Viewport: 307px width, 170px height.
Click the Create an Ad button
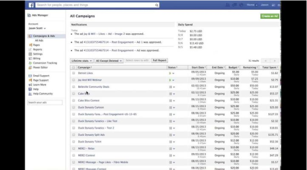click(270, 16)
